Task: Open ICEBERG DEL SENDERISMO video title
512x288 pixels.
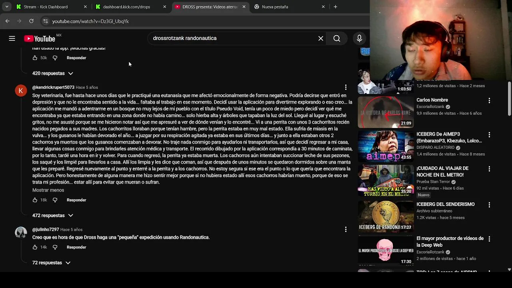Action: (x=446, y=204)
